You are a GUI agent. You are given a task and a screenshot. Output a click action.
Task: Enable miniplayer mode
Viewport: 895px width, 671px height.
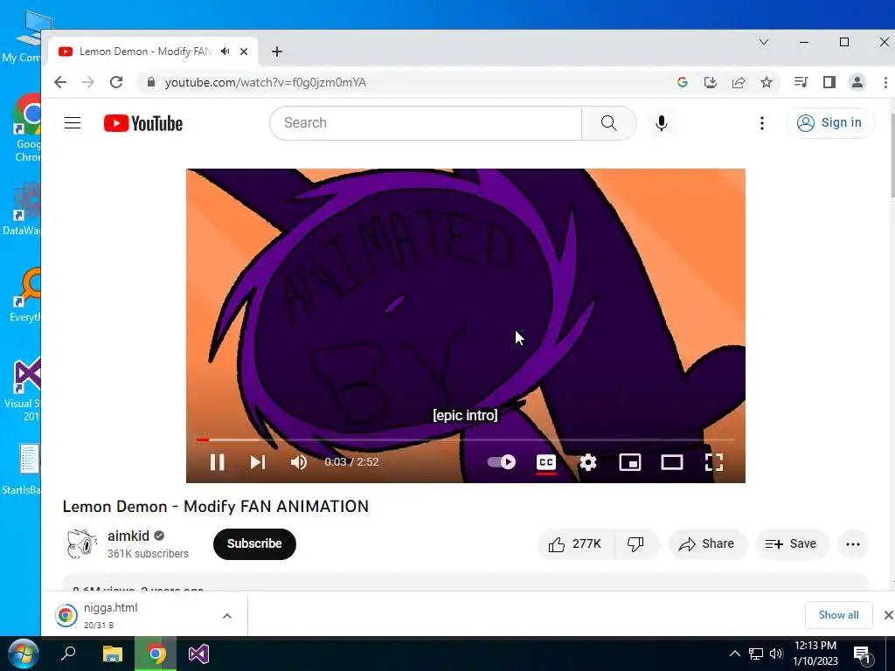click(x=630, y=461)
